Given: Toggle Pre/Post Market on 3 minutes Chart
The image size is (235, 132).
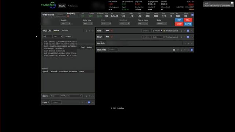Looking at the screenshot, I should tap(164, 31).
